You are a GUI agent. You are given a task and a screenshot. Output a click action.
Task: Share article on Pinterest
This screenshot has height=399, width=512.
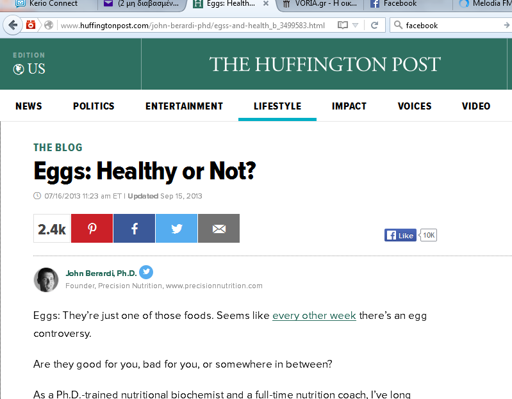pyautogui.click(x=92, y=229)
